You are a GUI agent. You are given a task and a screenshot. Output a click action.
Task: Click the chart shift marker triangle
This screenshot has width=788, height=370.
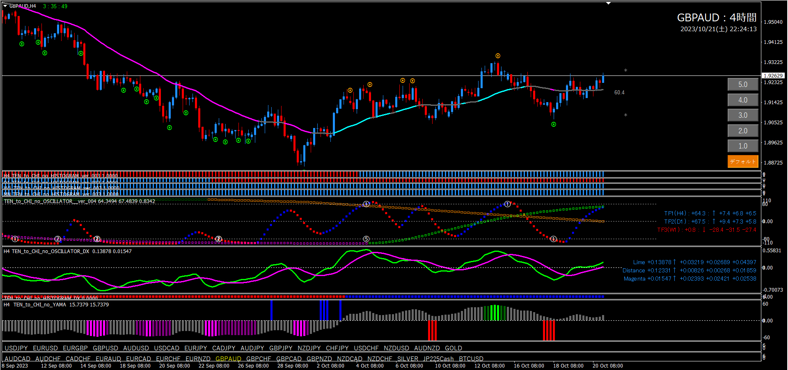pos(609,3)
